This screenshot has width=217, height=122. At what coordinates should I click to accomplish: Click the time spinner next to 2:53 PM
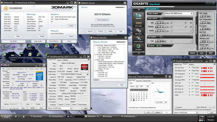point(166,102)
